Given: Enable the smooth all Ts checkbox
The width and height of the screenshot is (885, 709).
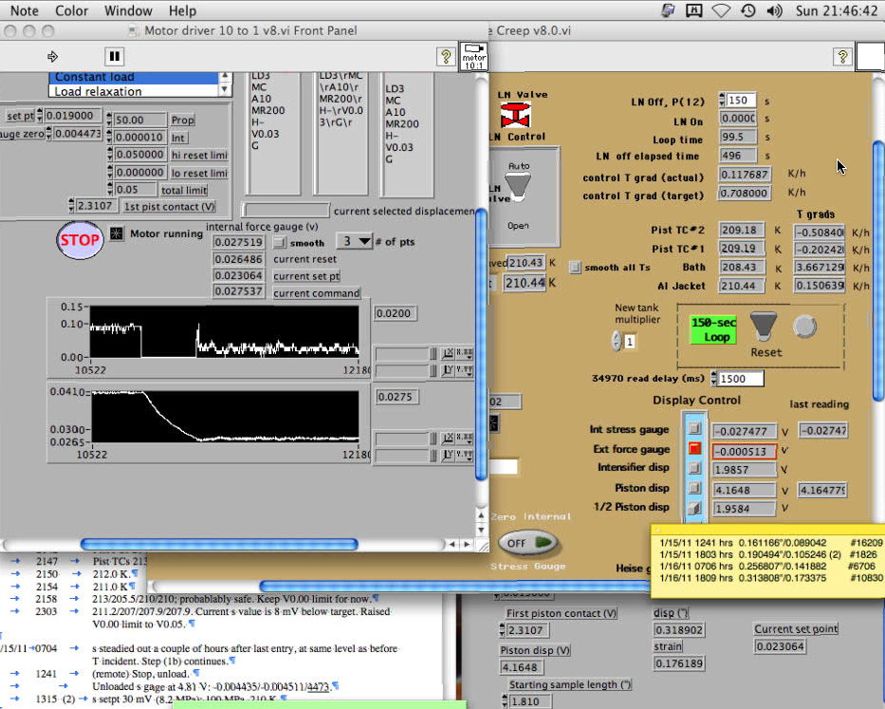Looking at the screenshot, I should coord(574,268).
